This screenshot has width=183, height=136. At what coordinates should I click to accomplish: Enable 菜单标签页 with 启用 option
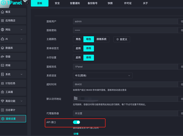pos(78,48)
